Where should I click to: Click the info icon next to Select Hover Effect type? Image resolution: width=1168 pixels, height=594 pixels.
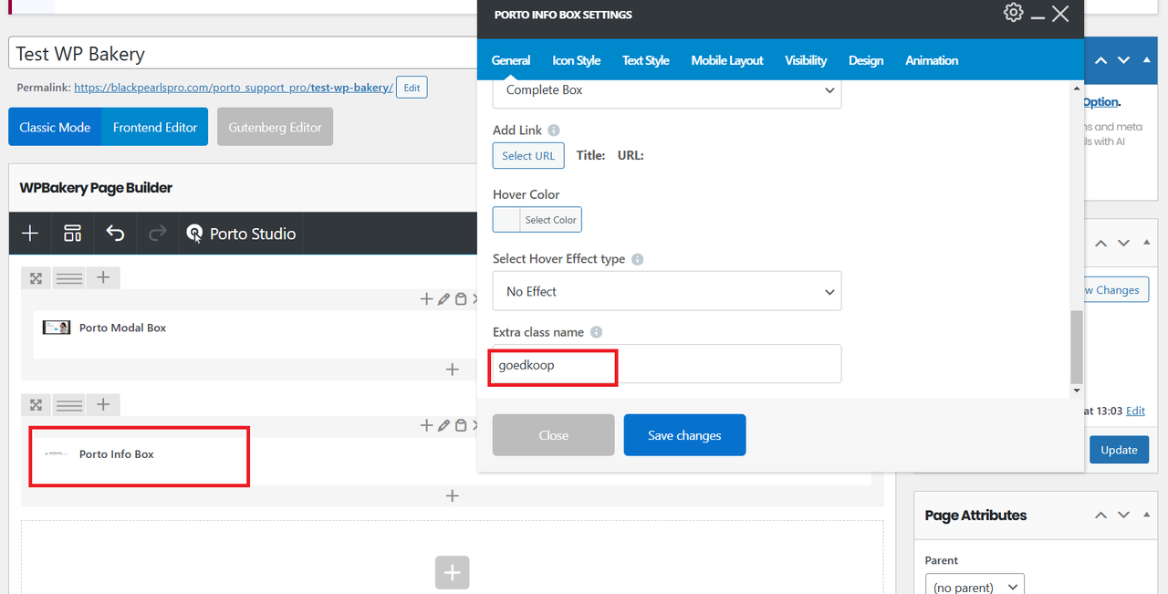click(x=637, y=259)
